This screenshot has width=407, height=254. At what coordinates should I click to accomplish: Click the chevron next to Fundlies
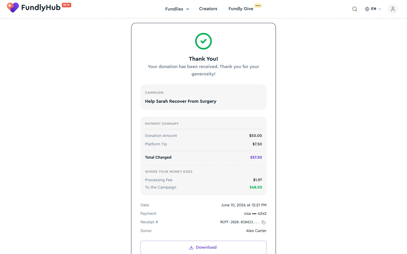[x=188, y=9]
